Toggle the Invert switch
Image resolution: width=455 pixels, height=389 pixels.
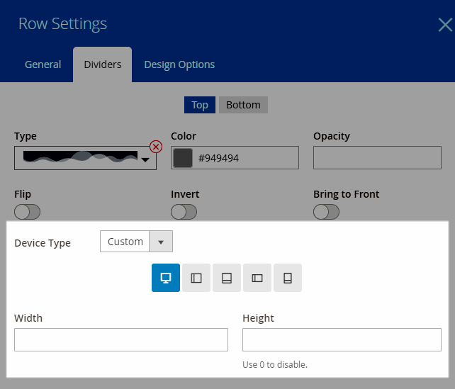click(184, 212)
